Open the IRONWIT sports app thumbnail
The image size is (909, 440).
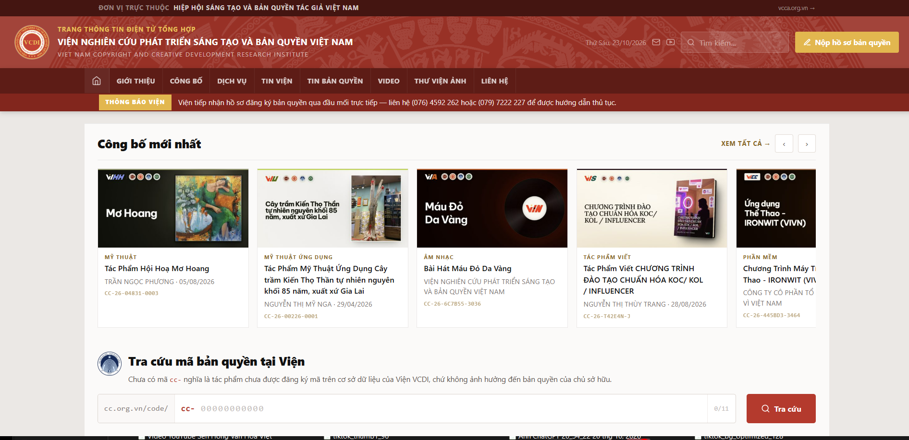coord(776,208)
